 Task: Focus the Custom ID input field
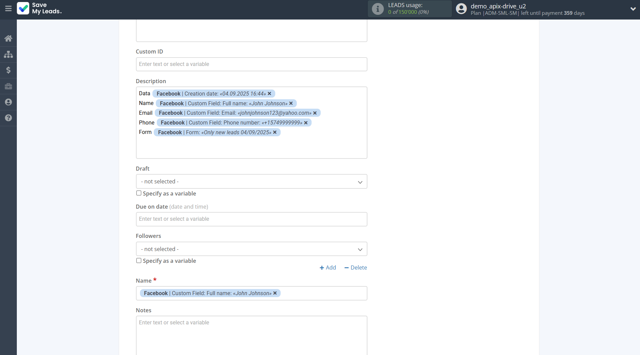pos(251,64)
